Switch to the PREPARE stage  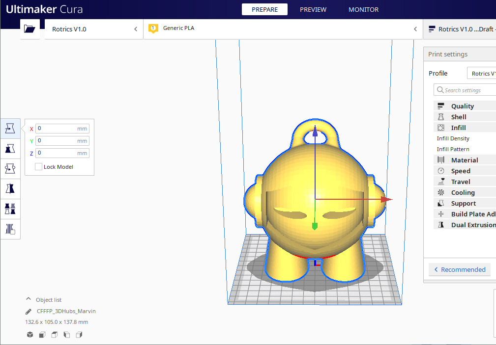tap(265, 9)
